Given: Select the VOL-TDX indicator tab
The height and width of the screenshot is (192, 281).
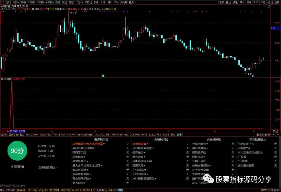Looking at the screenshot, I should (100, 135).
